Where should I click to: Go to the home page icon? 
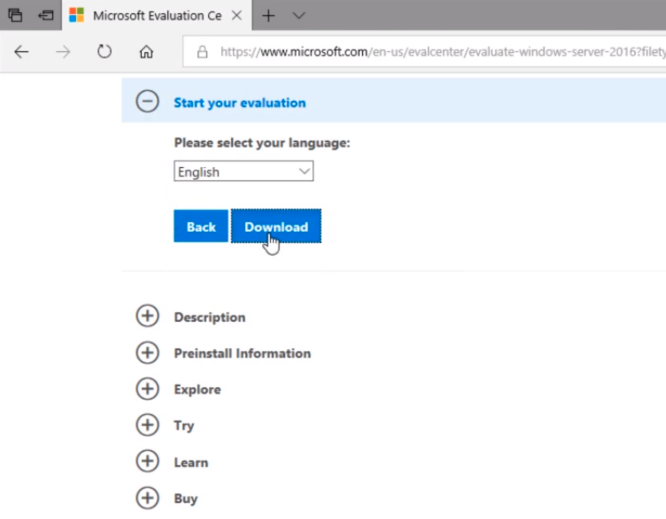coord(146,52)
